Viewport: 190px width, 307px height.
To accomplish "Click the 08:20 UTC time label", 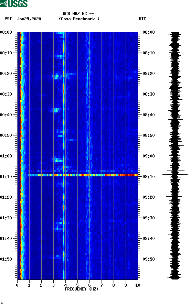I will coord(149,74).
